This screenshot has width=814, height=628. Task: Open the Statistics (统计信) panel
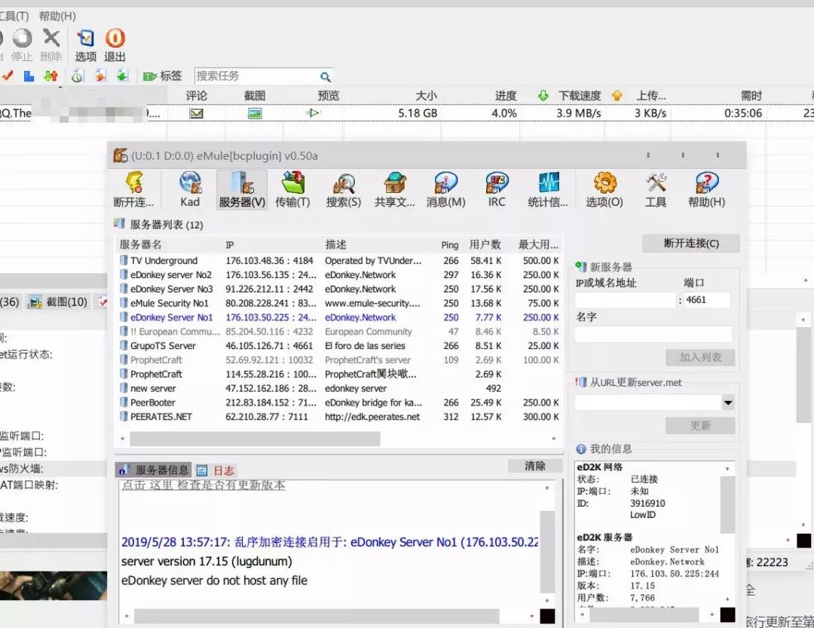[x=548, y=189]
